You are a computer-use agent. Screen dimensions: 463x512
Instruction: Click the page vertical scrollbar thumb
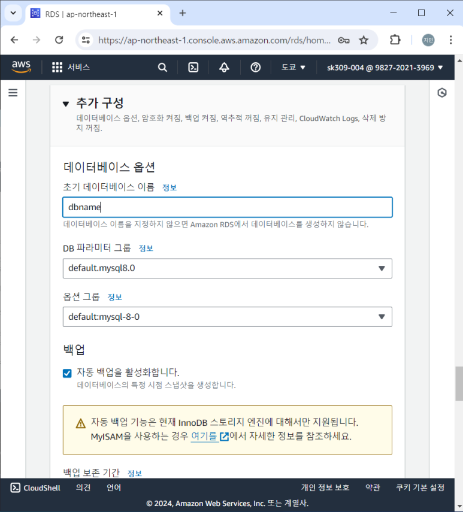coord(459,384)
